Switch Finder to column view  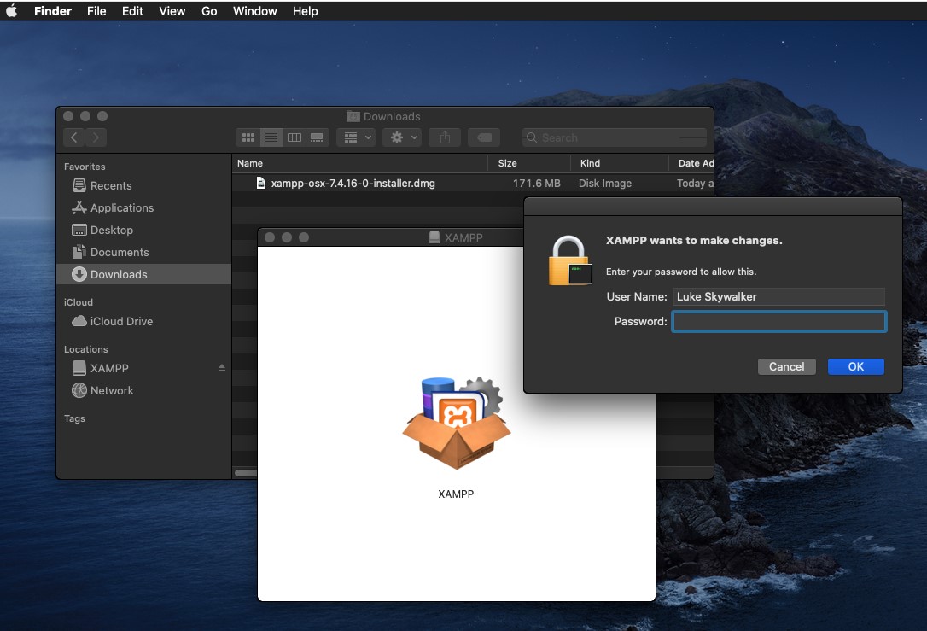click(x=294, y=137)
